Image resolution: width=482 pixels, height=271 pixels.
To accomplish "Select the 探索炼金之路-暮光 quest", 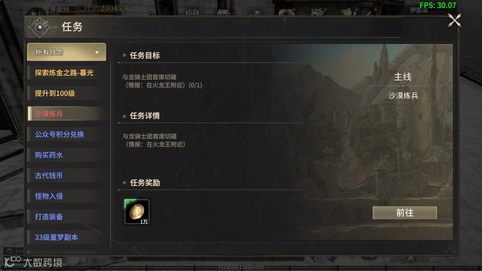I will 64,73.
